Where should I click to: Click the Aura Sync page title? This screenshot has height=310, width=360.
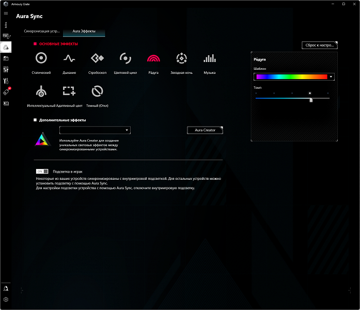tap(29, 17)
